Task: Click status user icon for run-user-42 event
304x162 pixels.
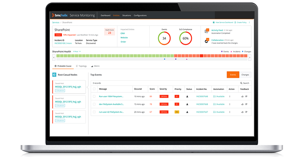Action: coord(187,111)
